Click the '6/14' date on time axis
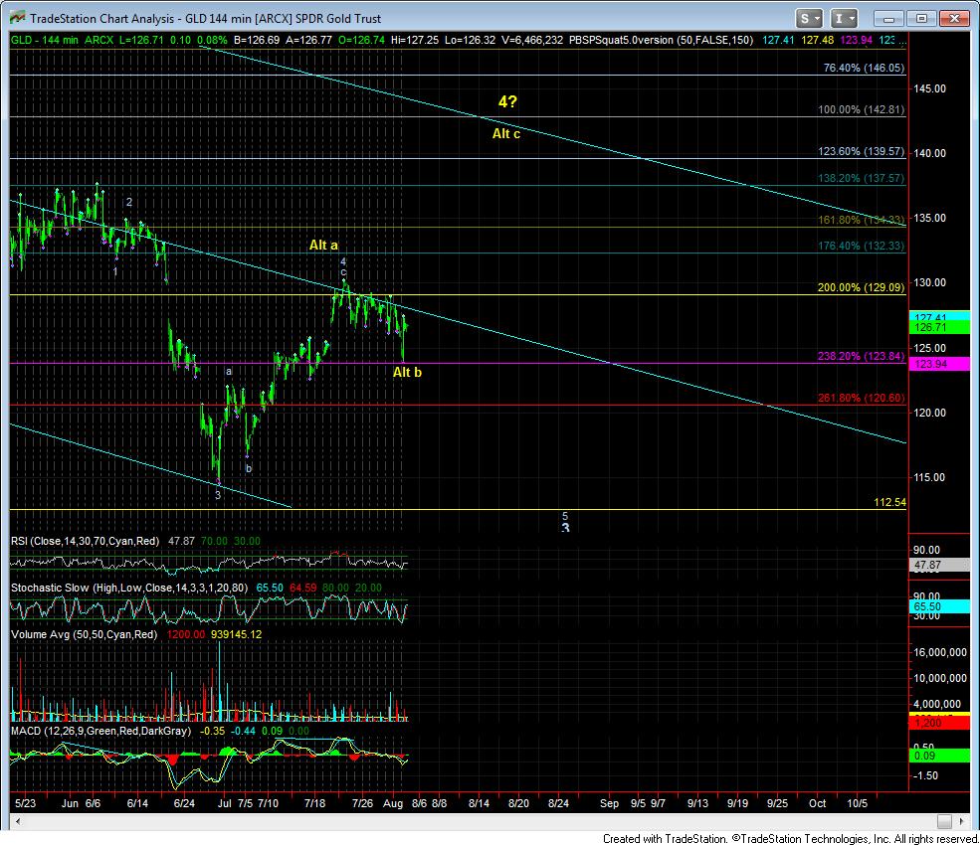This screenshot has width=980, height=845. 137,803
